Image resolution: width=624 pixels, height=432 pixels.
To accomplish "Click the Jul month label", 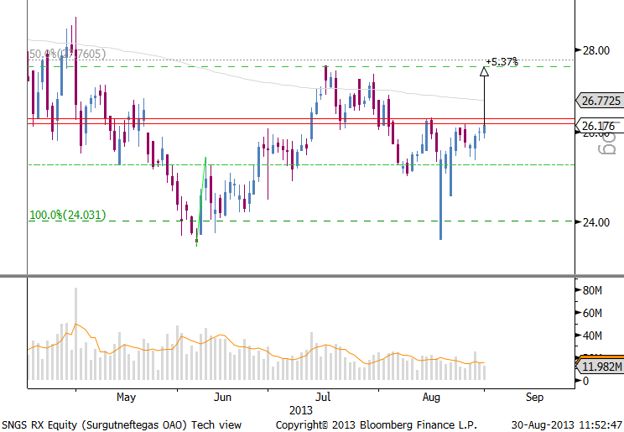I will (323, 396).
